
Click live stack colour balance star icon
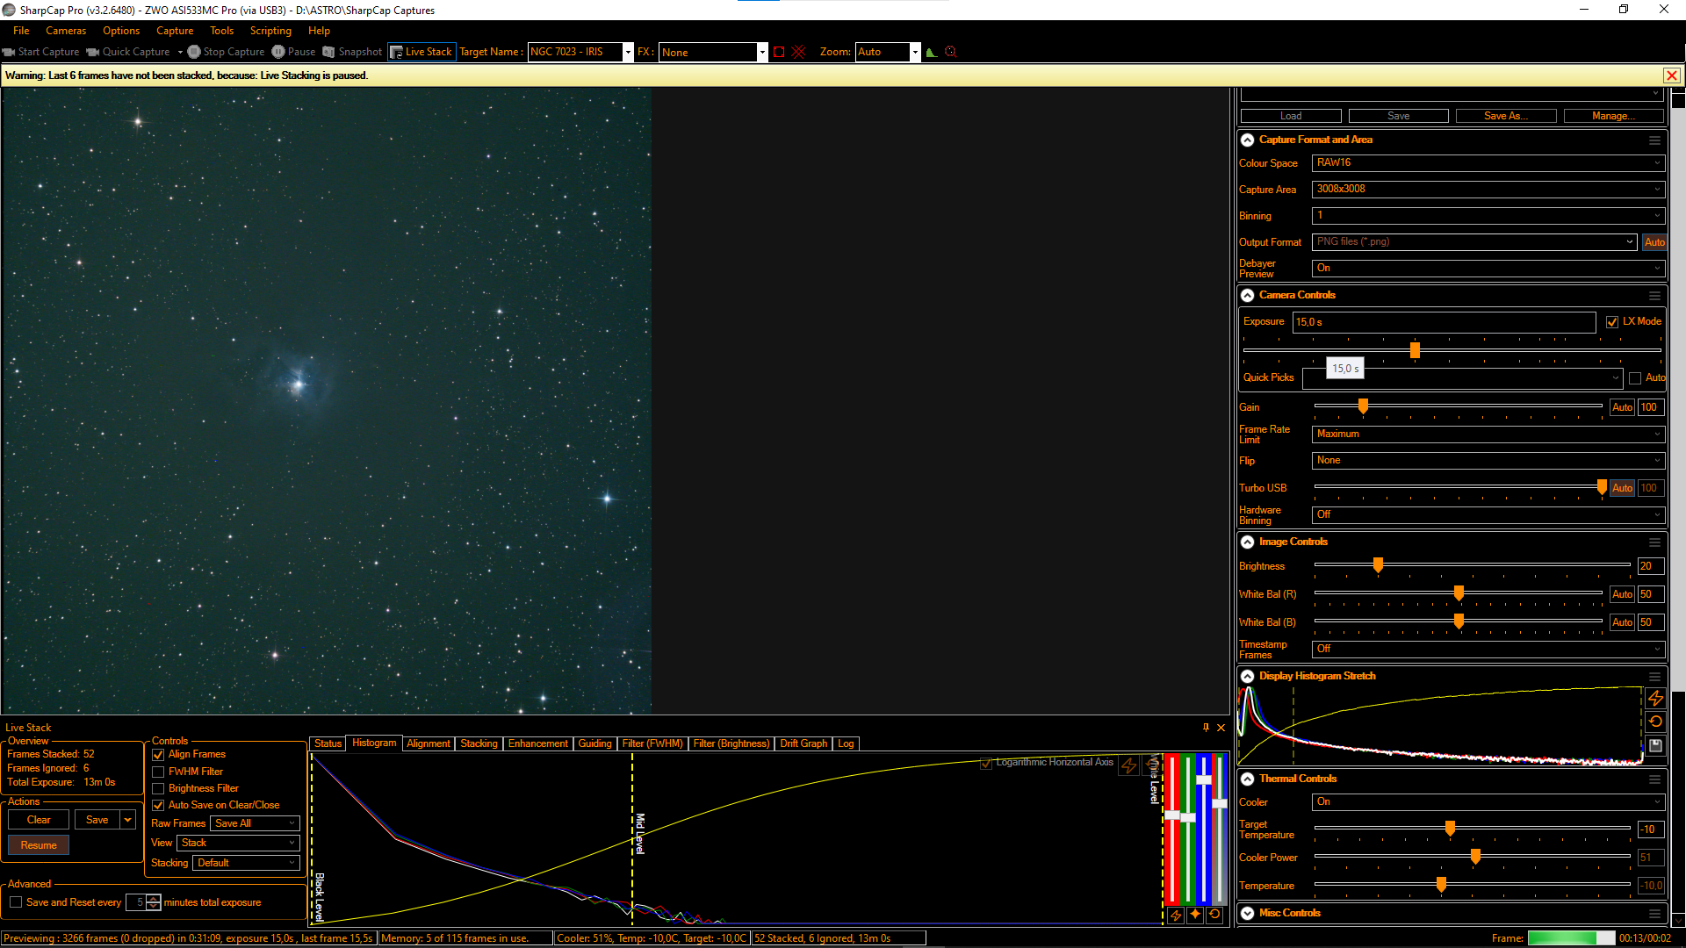pyautogui.click(x=1195, y=915)
